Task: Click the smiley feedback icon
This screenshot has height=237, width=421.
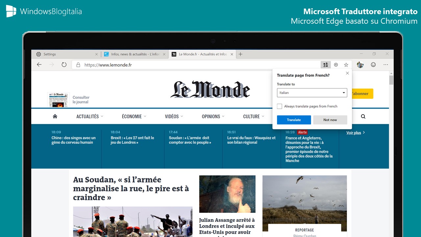Action: click(x=373, y=65)
